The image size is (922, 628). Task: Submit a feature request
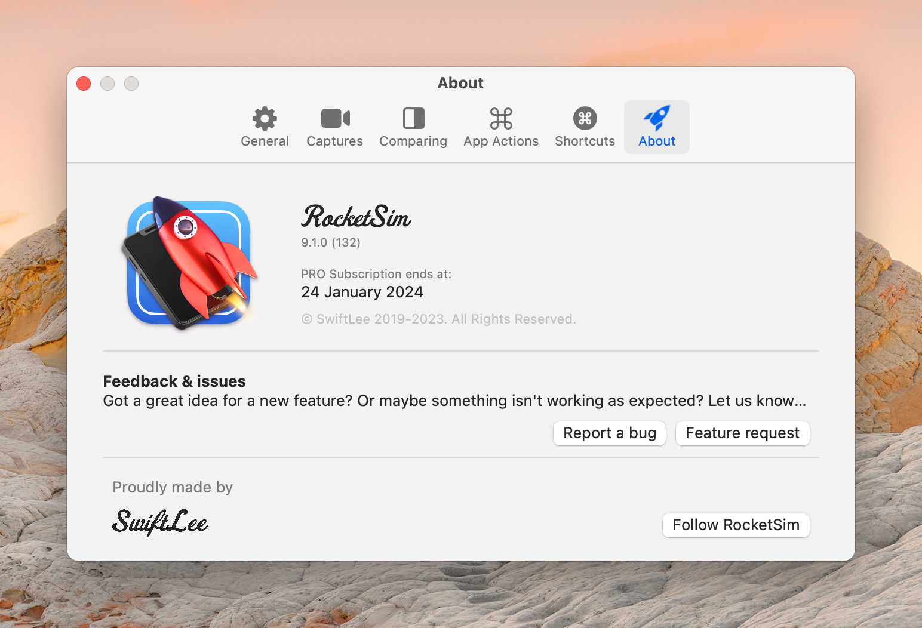pos(742,433)
